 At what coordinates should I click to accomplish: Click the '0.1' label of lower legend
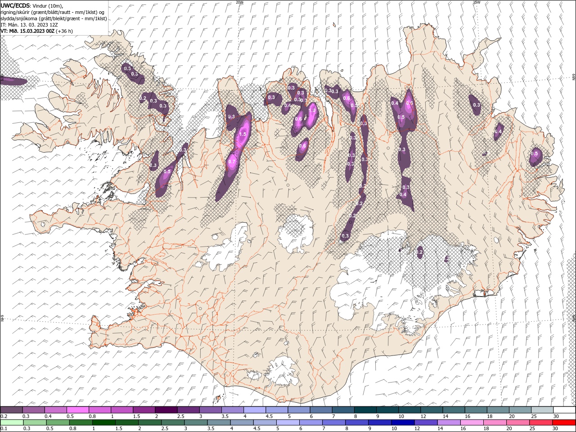point(4,429)
